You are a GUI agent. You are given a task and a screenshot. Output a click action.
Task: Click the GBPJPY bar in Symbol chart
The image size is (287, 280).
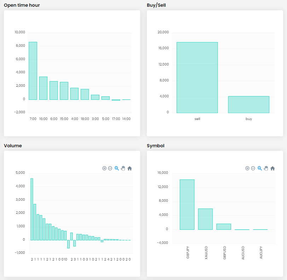(187, 205)
